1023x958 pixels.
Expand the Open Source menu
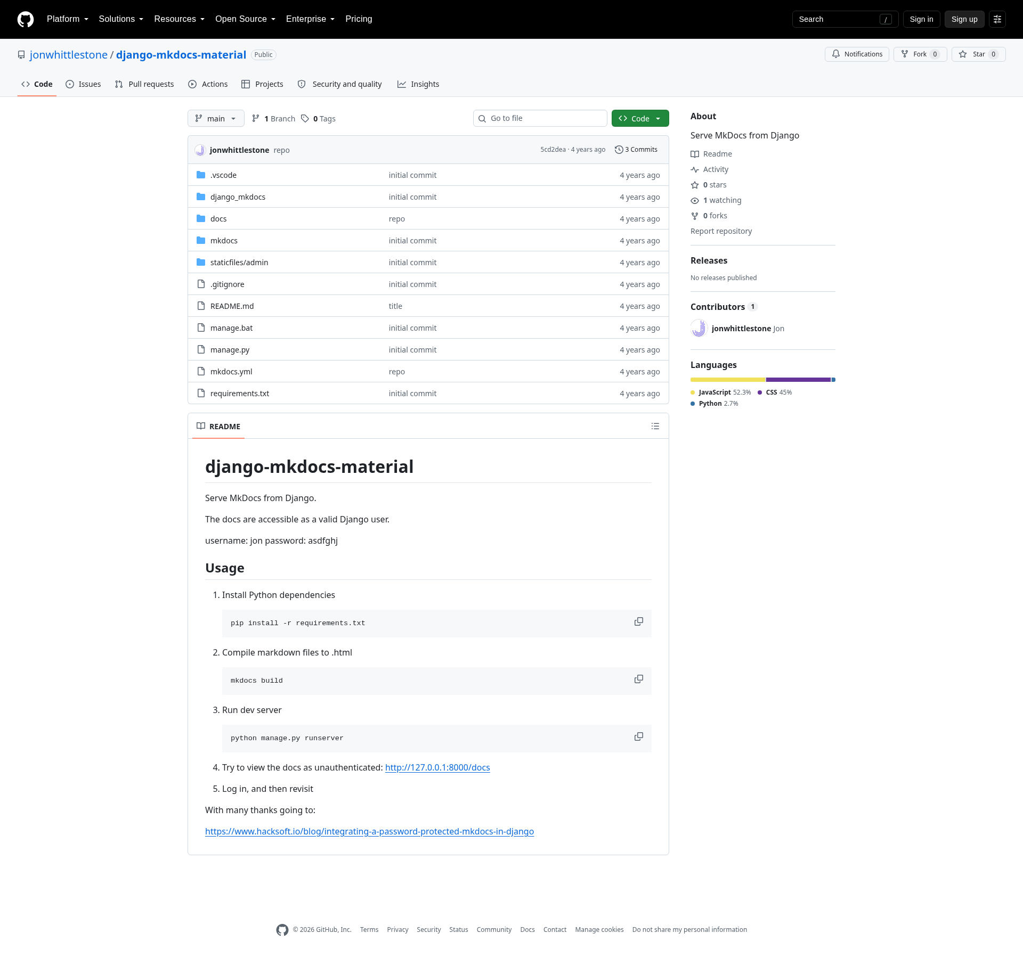pyautogui.click(x=246, y=19)
